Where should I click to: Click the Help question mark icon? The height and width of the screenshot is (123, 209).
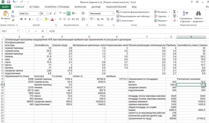pyautogui.click(x=192, y=2)
